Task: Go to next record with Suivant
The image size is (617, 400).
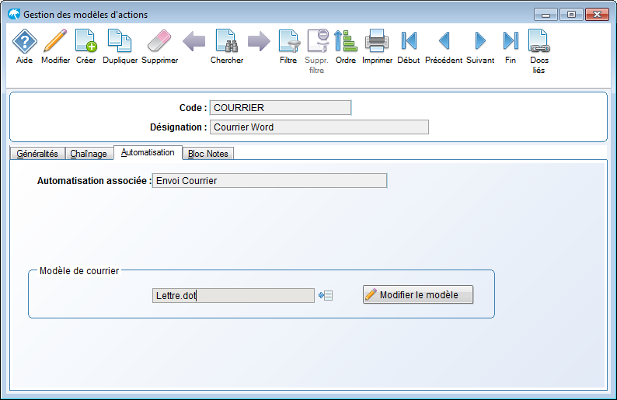Action: pyautogui.click(x=480, y=41)
